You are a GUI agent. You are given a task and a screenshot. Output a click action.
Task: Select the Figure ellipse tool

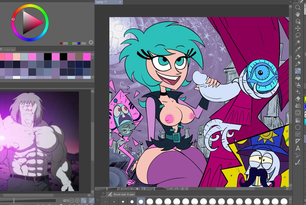coord(298,127)
